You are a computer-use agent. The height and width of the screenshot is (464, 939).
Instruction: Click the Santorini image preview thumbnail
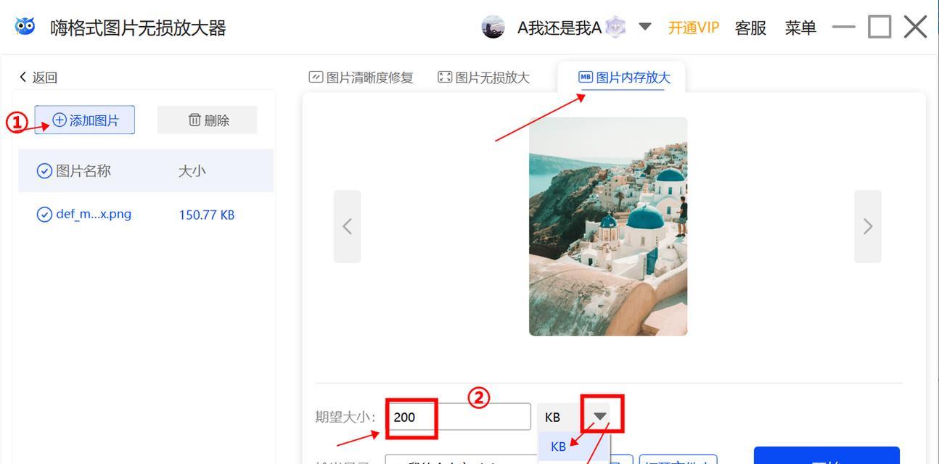coord(608,226)
